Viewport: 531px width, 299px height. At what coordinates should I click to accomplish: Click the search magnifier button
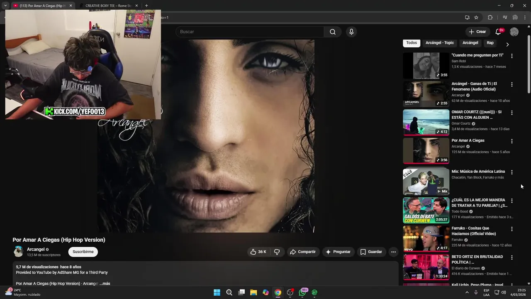[333, 32]
